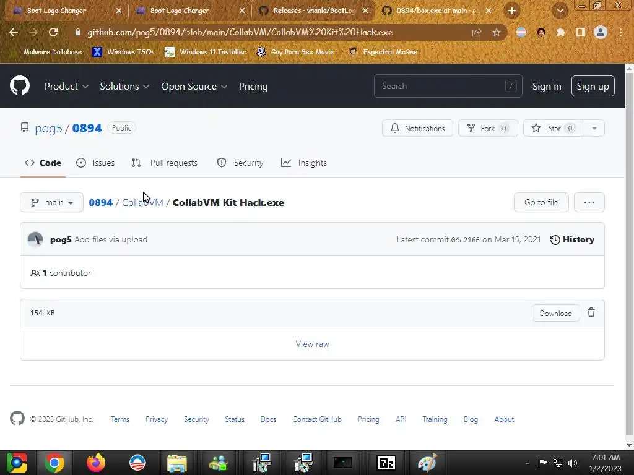Open 7-Zip from taskbar
Image resolution: width=634 pixels, height=475 pixels.
click(x=386, y=463)
